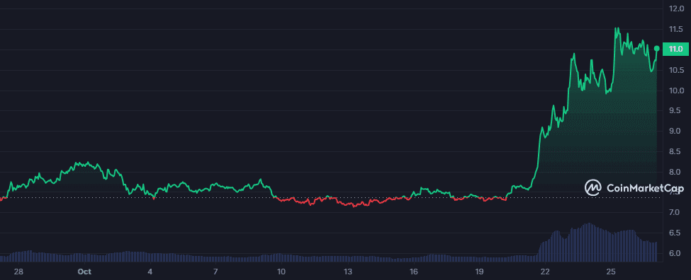Select the 28 date marker
The height and width of the screenshot is (280, 691).
(18, 272)
